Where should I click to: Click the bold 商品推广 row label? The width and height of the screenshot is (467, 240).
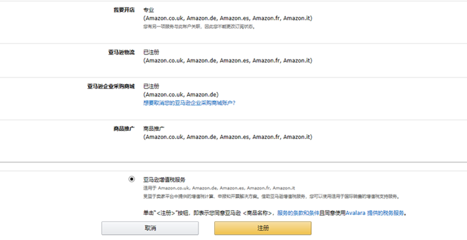click(x=124, y=129)
